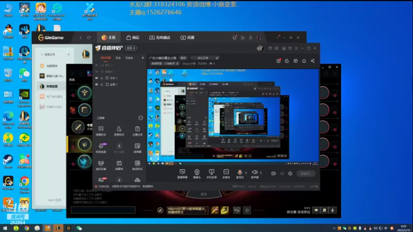Click the WeGame 搜索应用 search field
The height and width of the screenshot is (232, 413).
pos(51,55)
